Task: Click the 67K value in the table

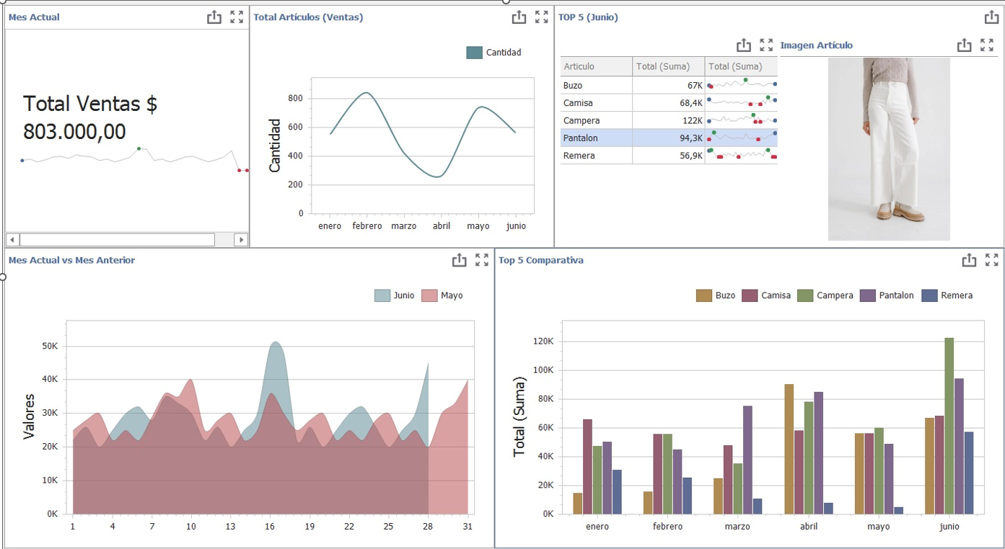Action: pyautogui.click(x=695, y=86)
